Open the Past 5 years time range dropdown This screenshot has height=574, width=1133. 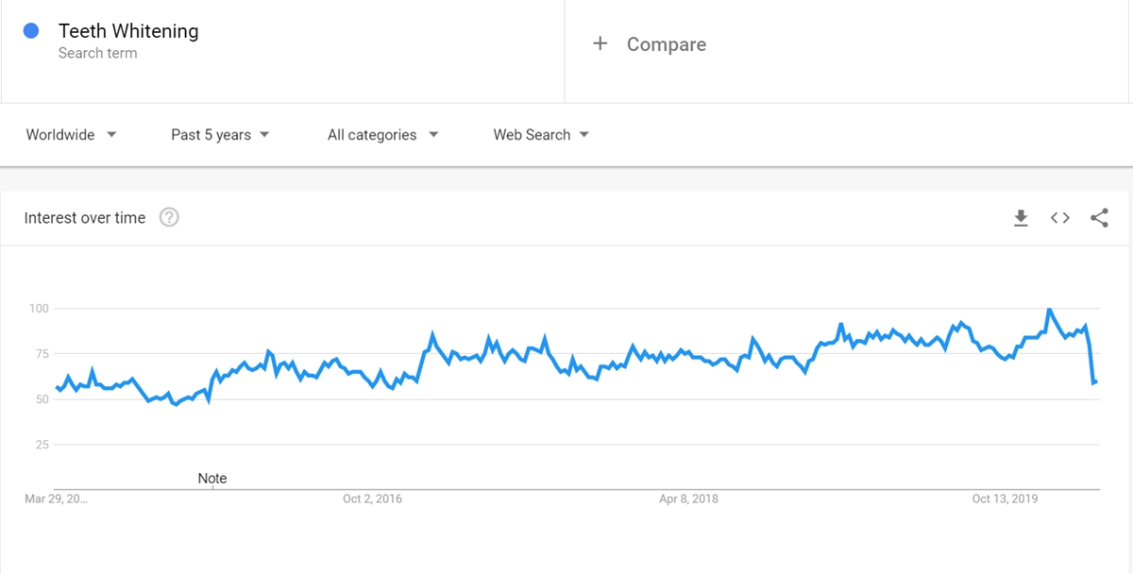point(220,135)
